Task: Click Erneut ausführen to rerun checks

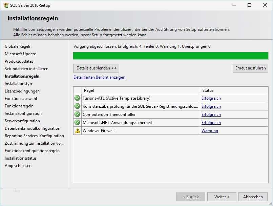Action: pyautogui.click(x=250, y=68)
